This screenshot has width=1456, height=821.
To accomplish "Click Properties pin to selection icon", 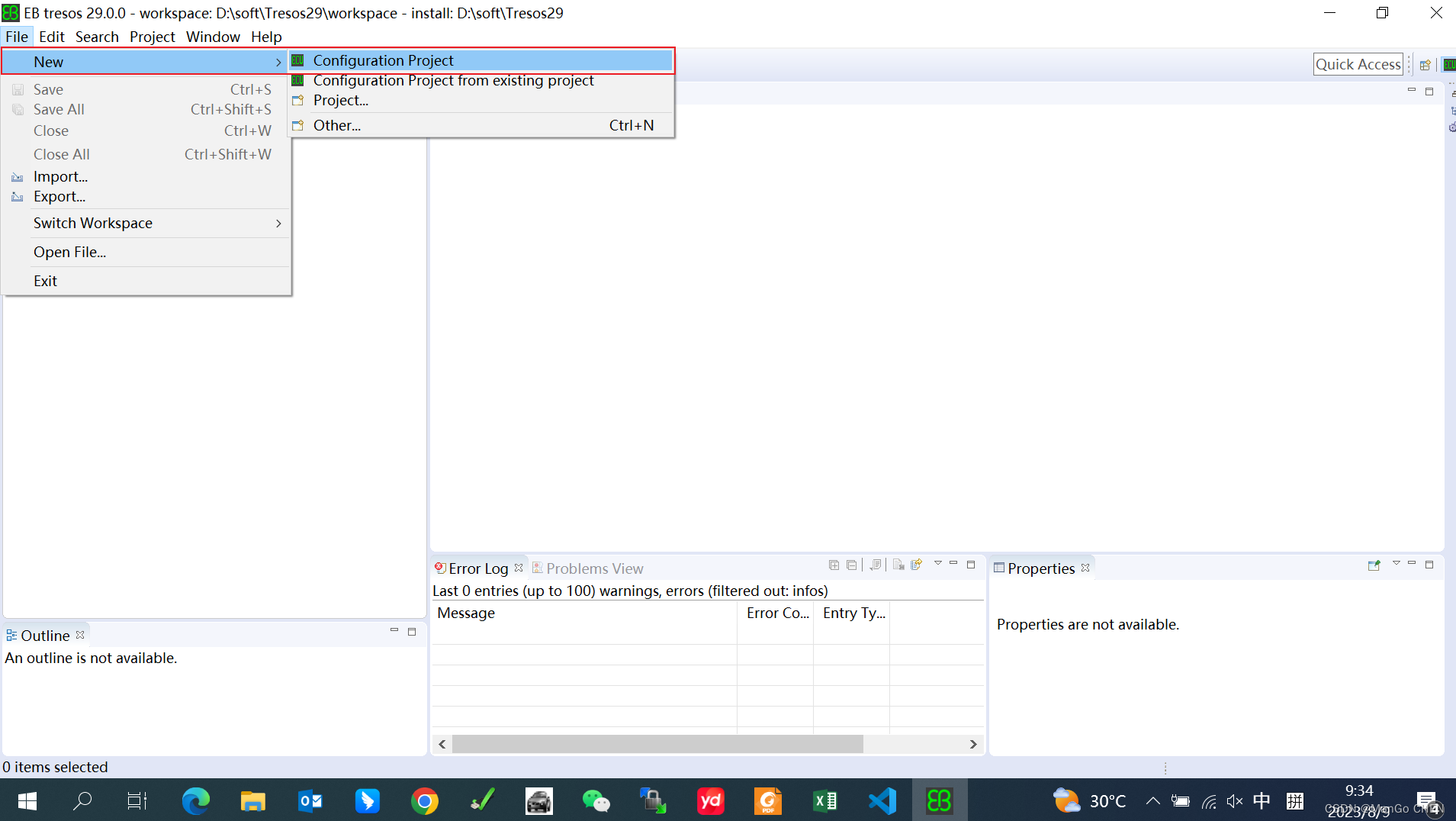I will pos(1374,565).
